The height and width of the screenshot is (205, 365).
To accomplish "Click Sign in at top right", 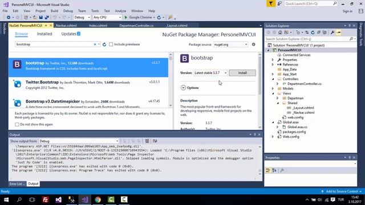I will pyautogui.click(x=347, y=11).
